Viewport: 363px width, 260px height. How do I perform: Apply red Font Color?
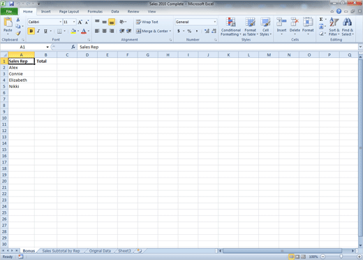84,31
